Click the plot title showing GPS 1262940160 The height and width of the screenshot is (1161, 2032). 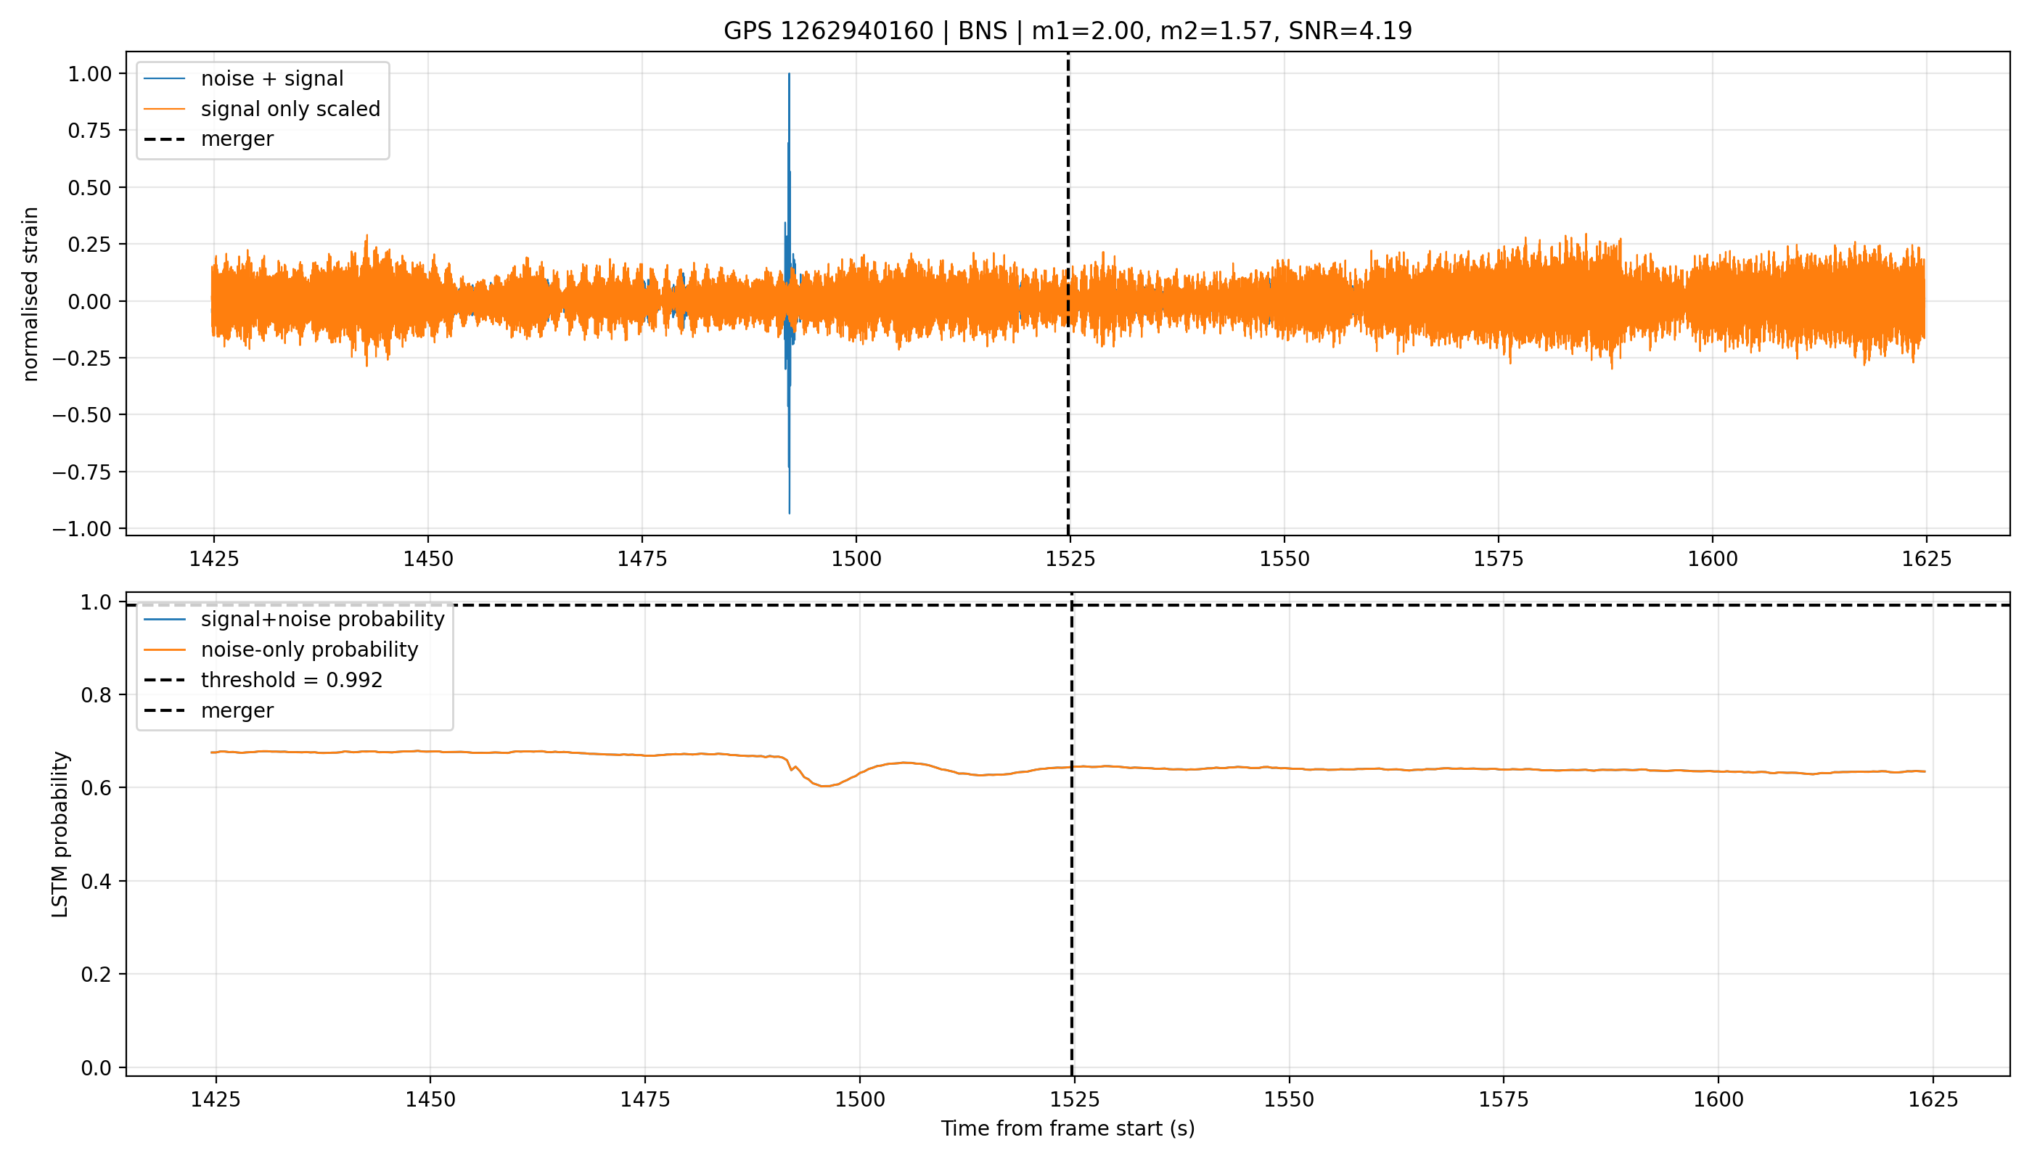tap(1067, 30)
